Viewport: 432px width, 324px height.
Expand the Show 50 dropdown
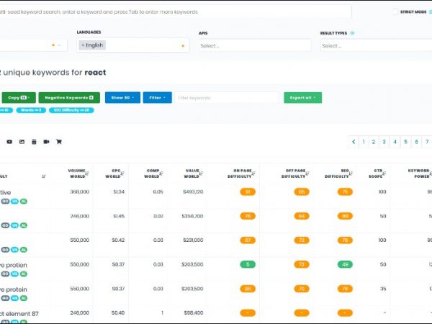(x=122, y=97)
